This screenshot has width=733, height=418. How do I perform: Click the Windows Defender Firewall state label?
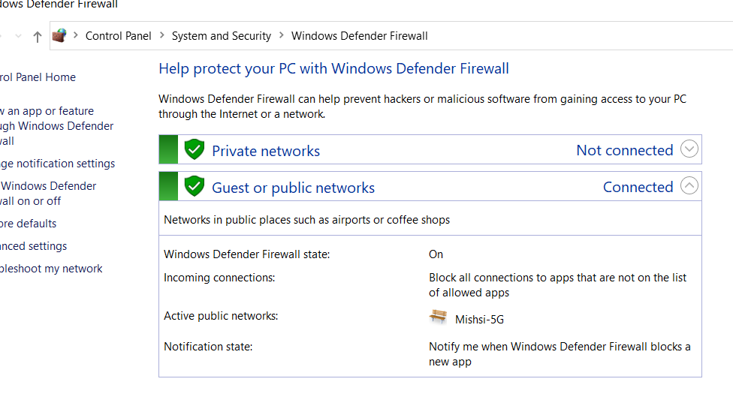(x=247, y=254)
